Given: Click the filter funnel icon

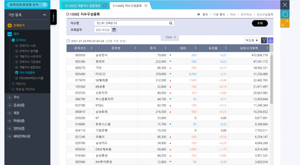Looking at the screenshot, I should coord(264,40).
